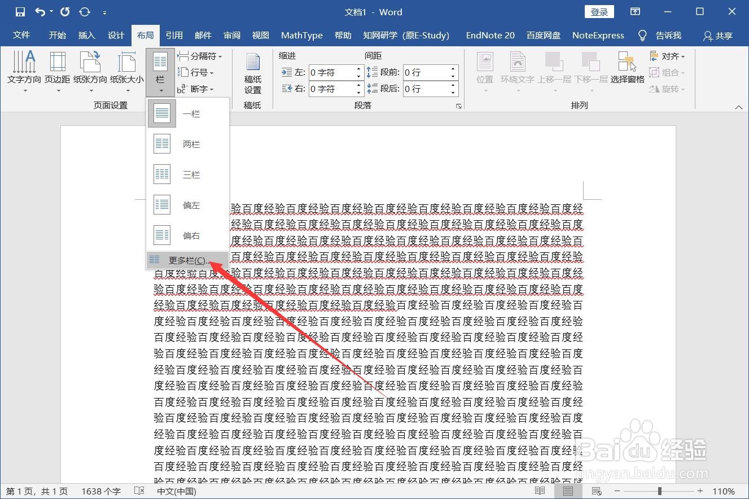Select the One Column (一栏) option
This screenshot has width=749, height=499.
[188, 113]
